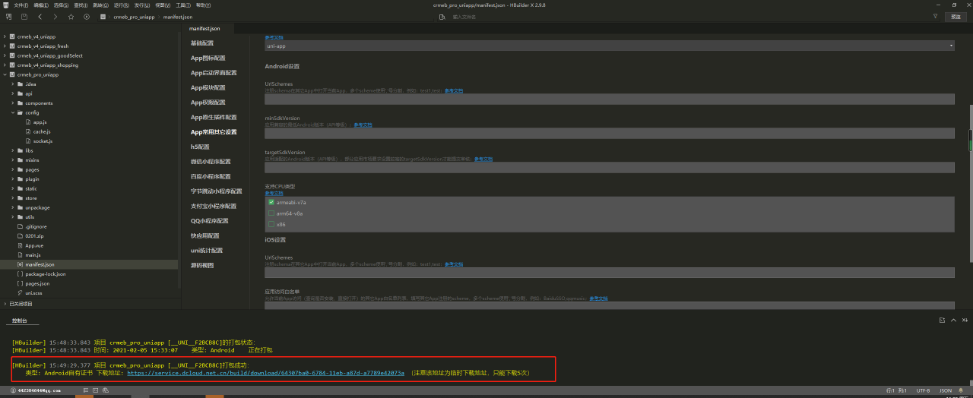Collapse the crmeb_pro_uniapp project
Viewport: 973px width, 398px height.
coord(5,74)
